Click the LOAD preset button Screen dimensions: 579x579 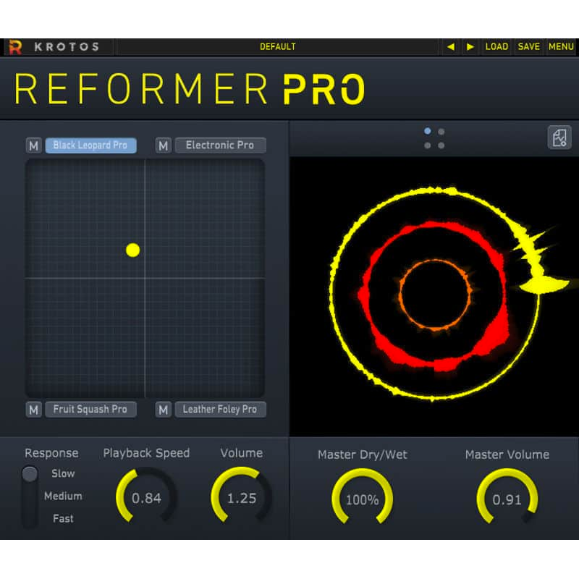pyautogui.click(x=496, y=47)
